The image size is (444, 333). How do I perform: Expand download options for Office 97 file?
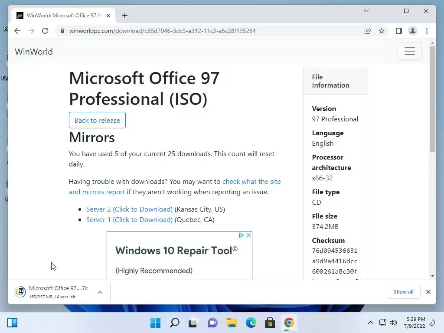click(100, 292)
